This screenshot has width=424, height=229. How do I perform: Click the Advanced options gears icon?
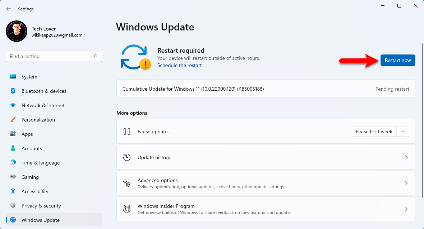click(127, 183)
